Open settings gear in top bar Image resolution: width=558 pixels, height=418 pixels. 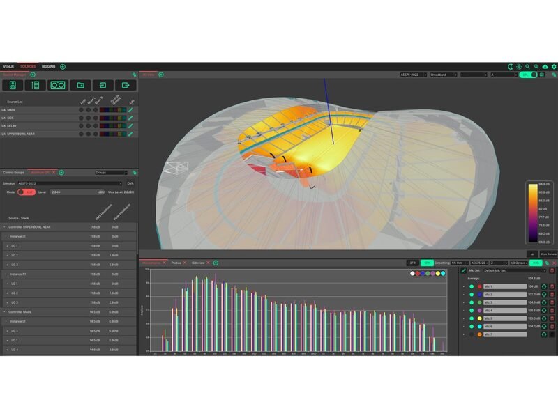554,66
